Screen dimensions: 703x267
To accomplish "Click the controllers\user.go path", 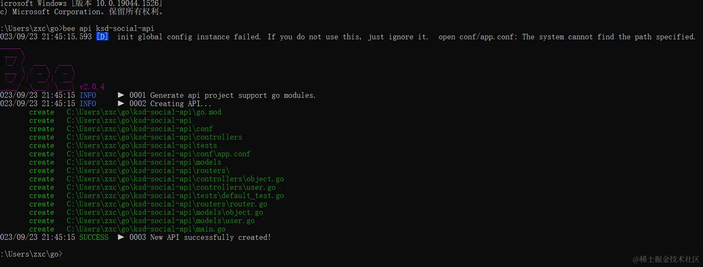I will 171,187.
